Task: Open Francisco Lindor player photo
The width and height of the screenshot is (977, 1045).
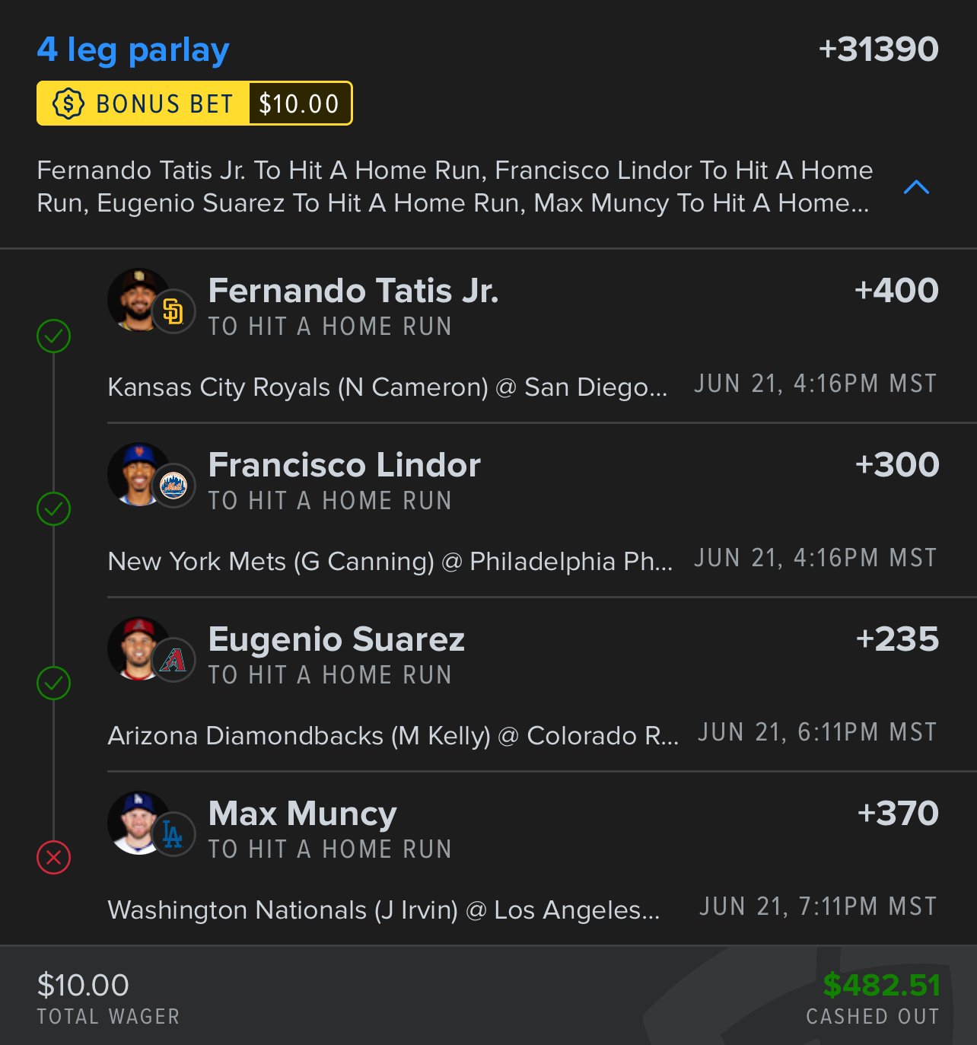Action: [x=137, y=473]
